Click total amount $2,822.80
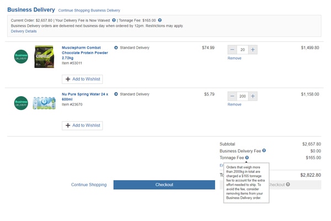The height and width of the screenshot is (221, 331). click(311, 175)
